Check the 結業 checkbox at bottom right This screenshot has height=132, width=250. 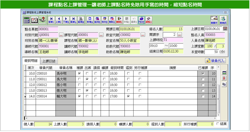coord(218,124)
